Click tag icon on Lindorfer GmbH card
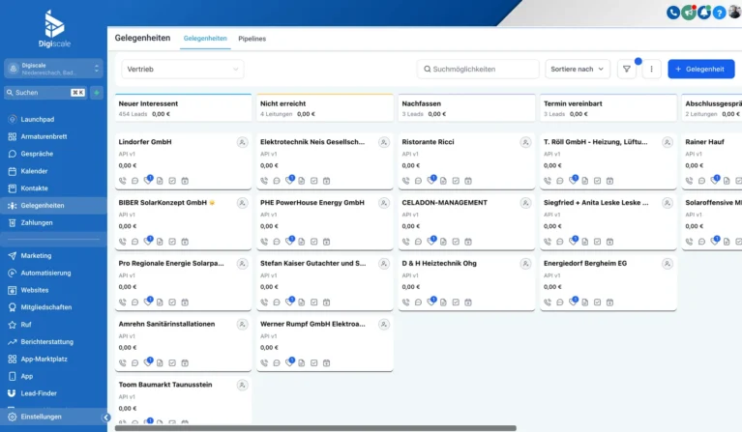This screenshot has width=742, height=432. click(x=148, y=180)
